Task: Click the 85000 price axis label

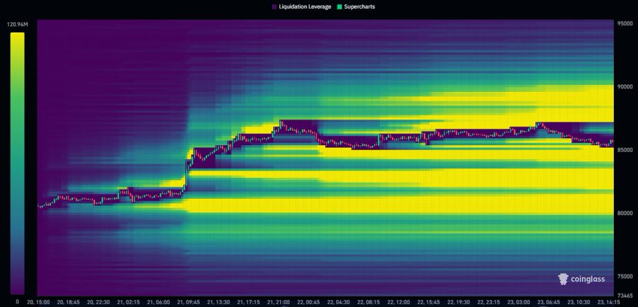Action: 625,150
